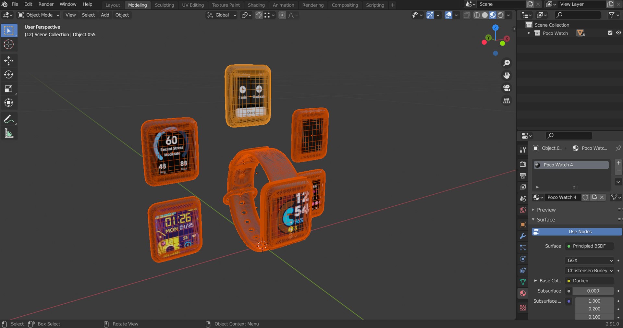The height and width of the screenshot is (328, 623).
Task: Activate the 3D Cursor tool
Action: [x=9, y=44]
